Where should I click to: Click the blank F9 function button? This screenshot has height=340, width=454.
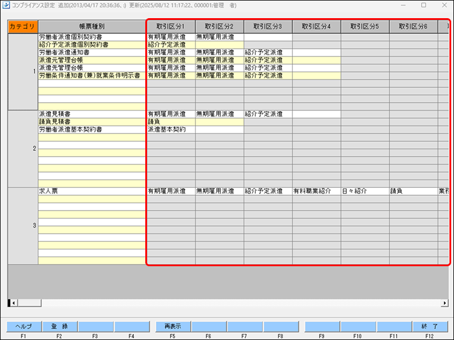pos(322,326)
